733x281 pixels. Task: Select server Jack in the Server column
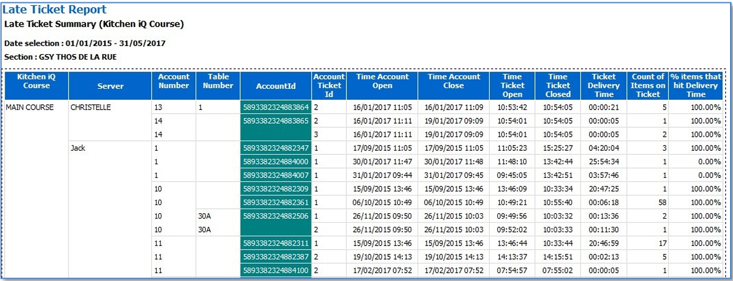tap(78, 148)
